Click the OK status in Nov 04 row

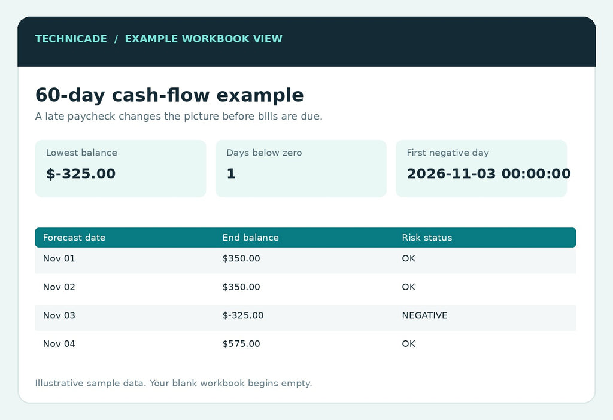tap(408, 344)
